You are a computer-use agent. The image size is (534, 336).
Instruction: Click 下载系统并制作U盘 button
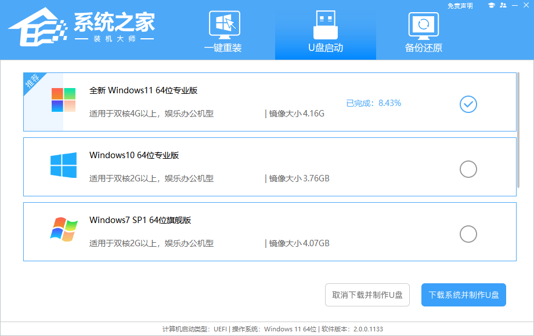[x=463, y=295]
